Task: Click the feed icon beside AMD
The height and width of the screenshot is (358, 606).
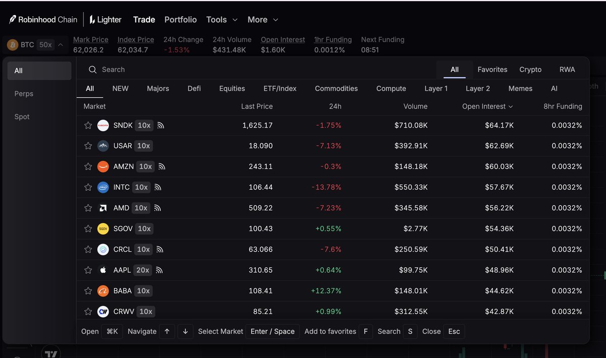Action: 158,208
